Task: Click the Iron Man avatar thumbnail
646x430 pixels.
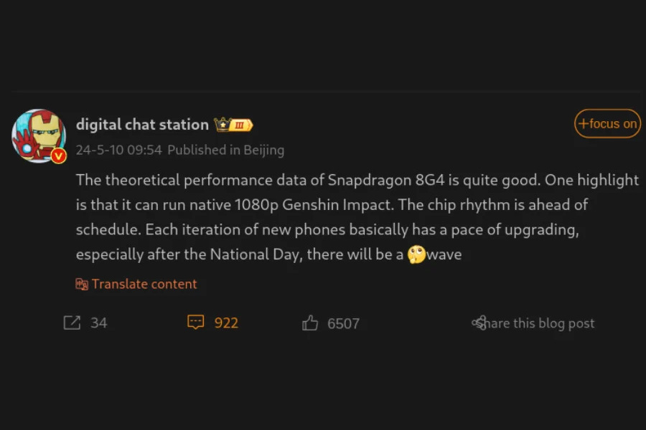Action: (x=39, y=136)
